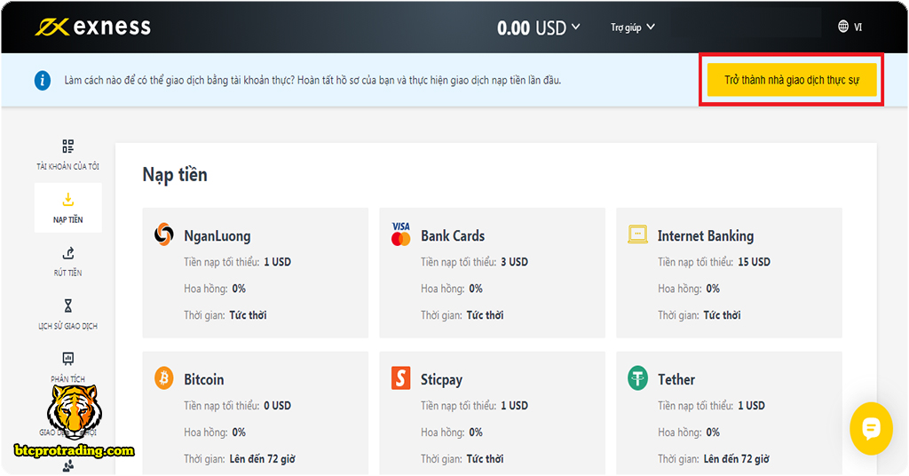
Task: Open Lịch sử giao dịch in sidebar
Action: 68,314
